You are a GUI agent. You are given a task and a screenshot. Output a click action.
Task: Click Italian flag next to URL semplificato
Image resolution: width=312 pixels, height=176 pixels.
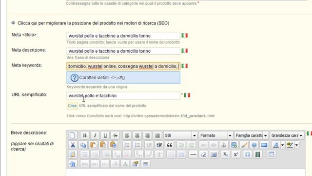[x=187, y=95]
